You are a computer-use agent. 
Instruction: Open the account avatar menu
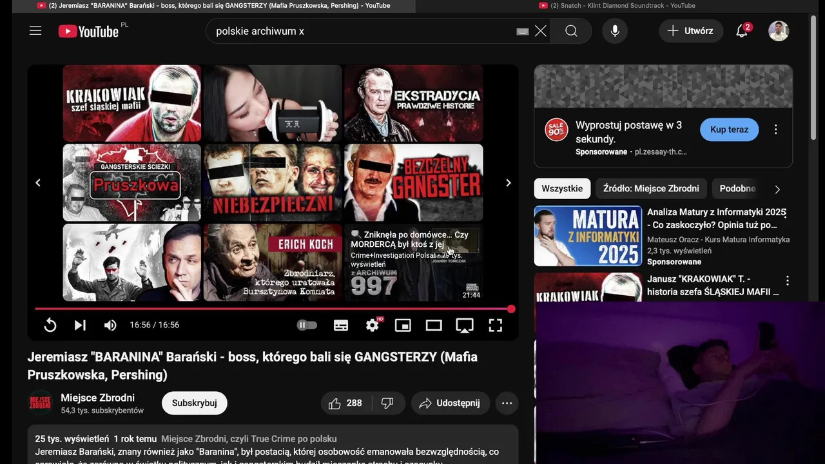point(779,31)
